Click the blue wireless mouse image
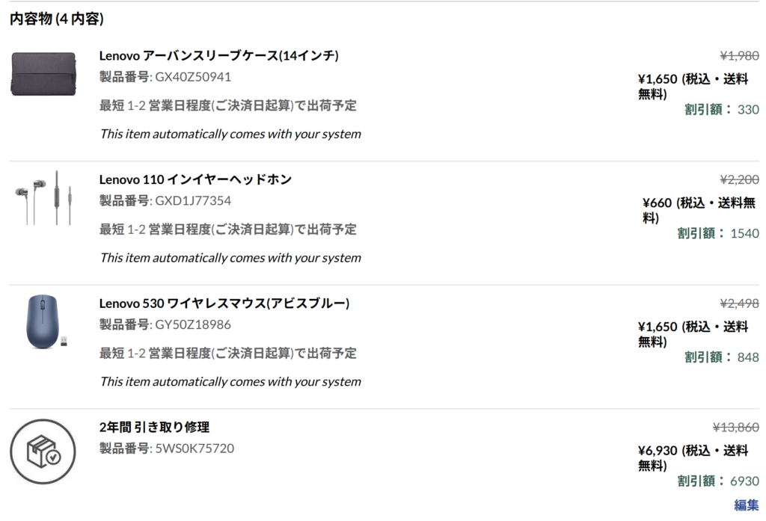The width and height of the screenshot is (766, 521). [46, 321]
